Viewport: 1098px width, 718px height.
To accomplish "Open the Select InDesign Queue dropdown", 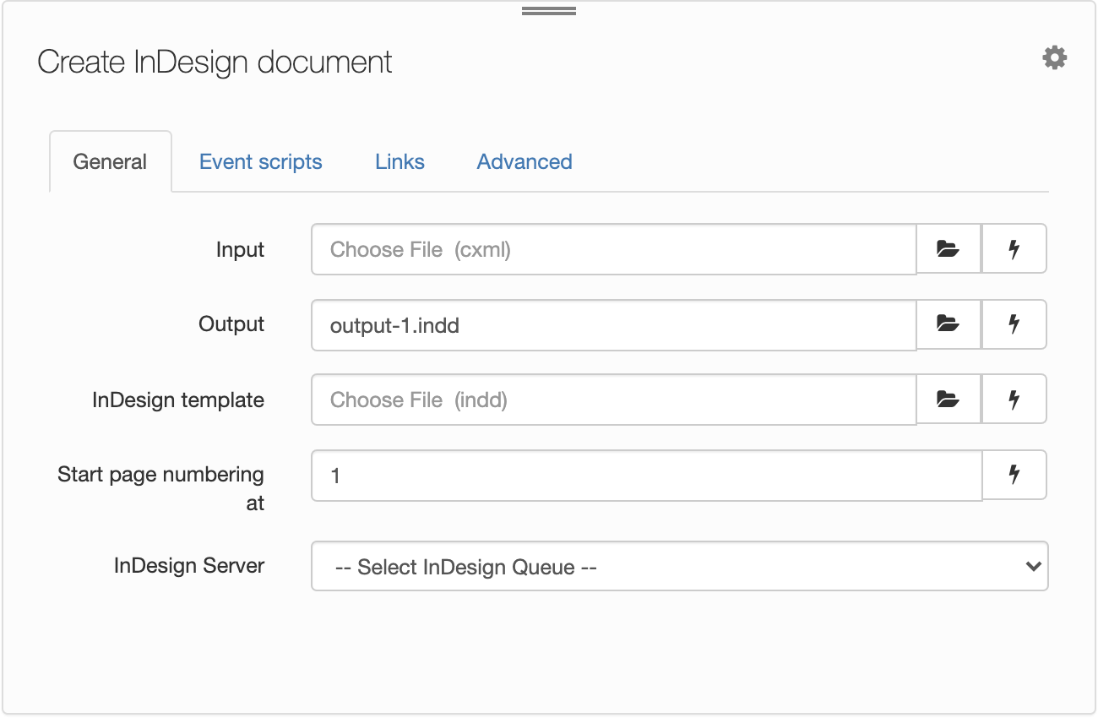I will click(680, 566).
